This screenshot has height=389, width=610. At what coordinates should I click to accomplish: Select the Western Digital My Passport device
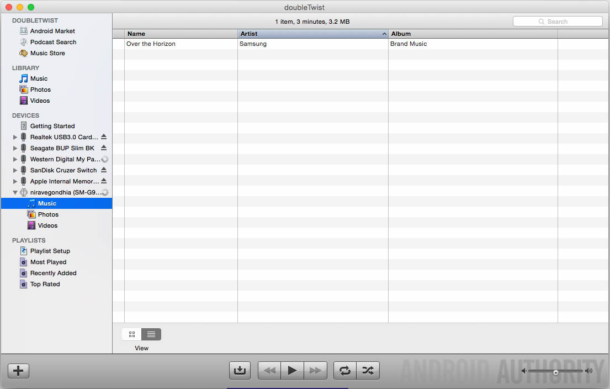(65, 159)
